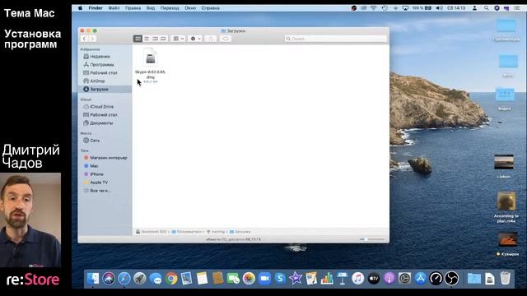
Task: Open Safari from the Dock
Action: (x=124, y=279)
